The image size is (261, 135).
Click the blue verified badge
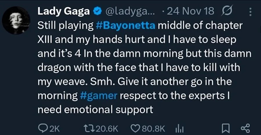click(97, 12)
